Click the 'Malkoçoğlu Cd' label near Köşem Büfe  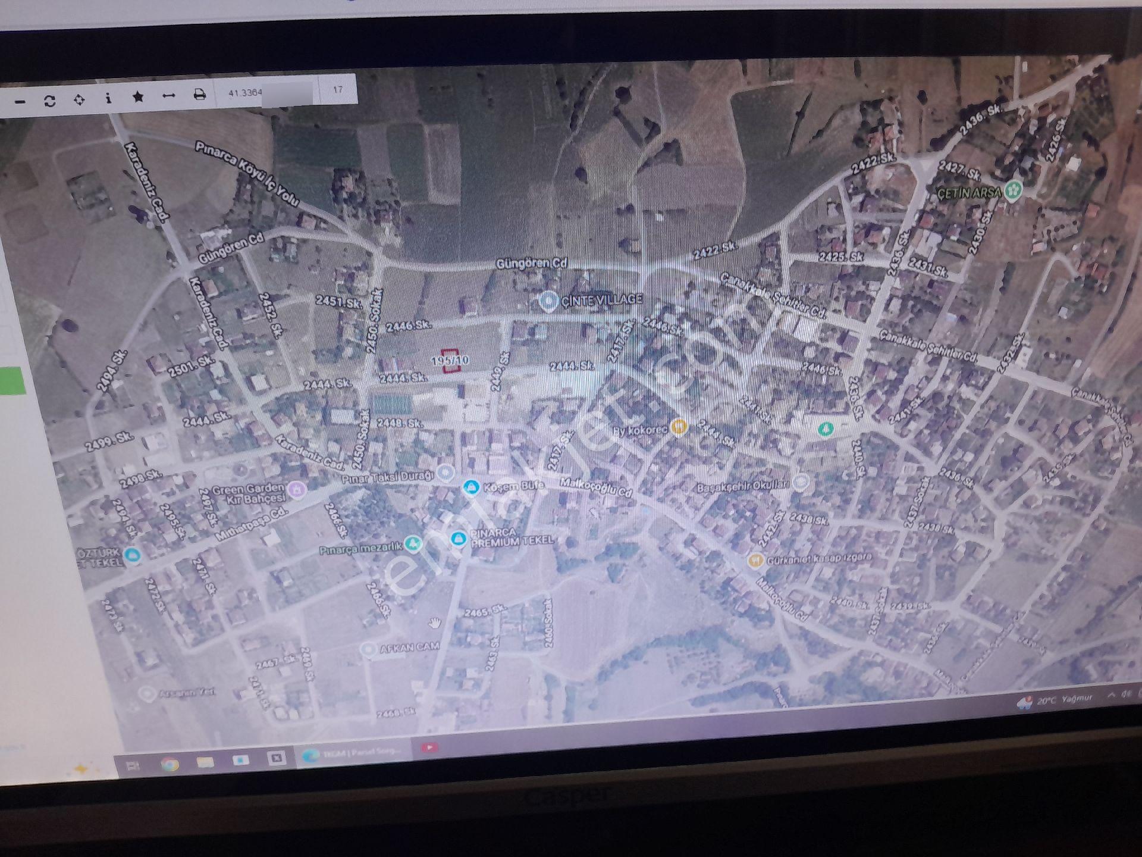coord(595,487)
